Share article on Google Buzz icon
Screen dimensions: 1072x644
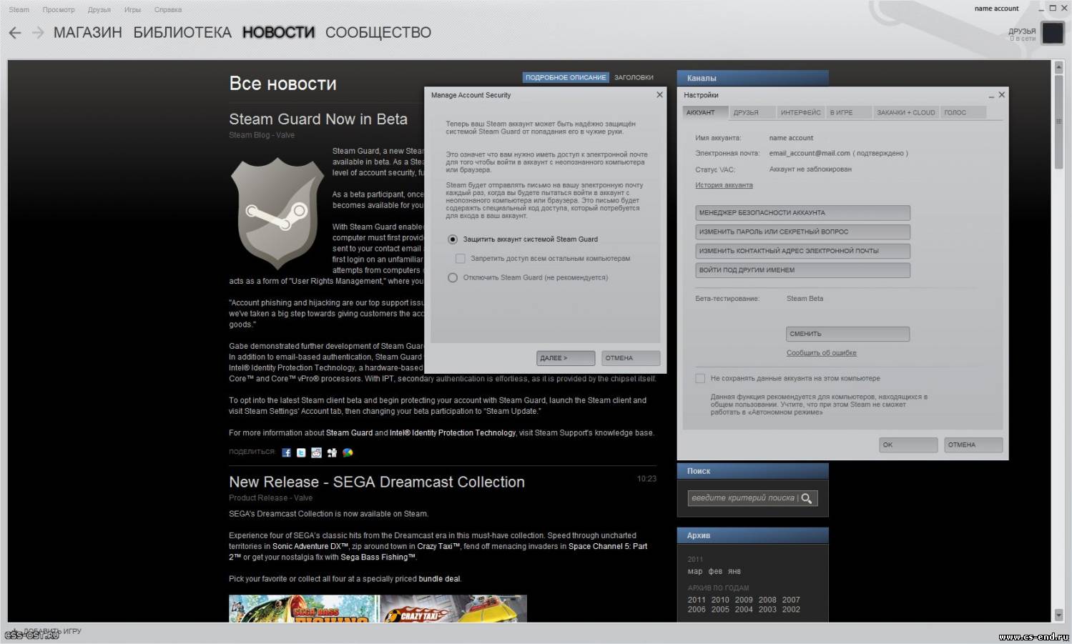pos(348,452)
